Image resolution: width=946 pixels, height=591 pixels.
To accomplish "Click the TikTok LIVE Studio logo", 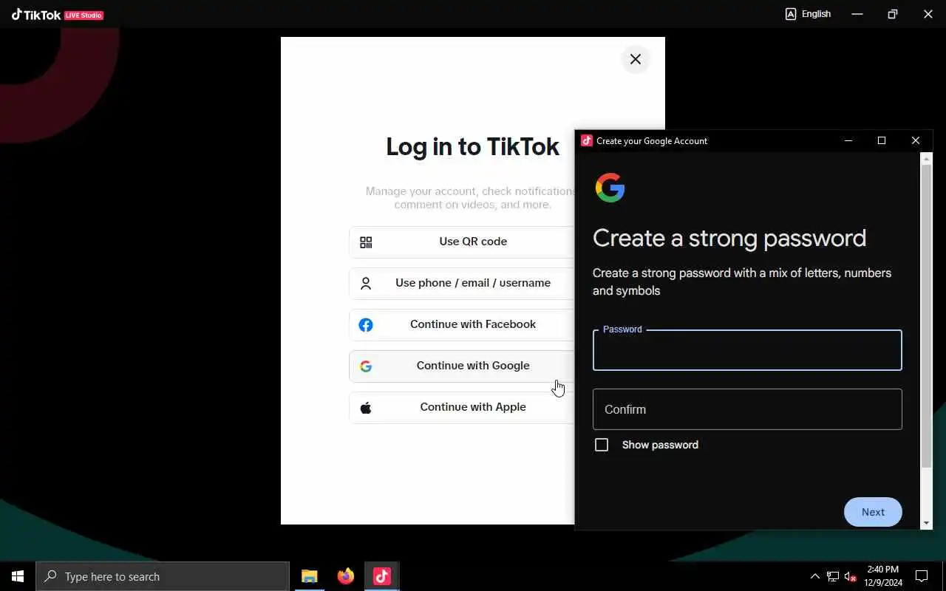I will click(x=58, y=14).
